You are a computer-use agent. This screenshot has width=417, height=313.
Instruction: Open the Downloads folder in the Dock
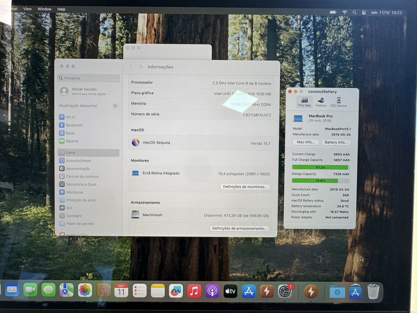pyautogui.click(x=337, y=292)
